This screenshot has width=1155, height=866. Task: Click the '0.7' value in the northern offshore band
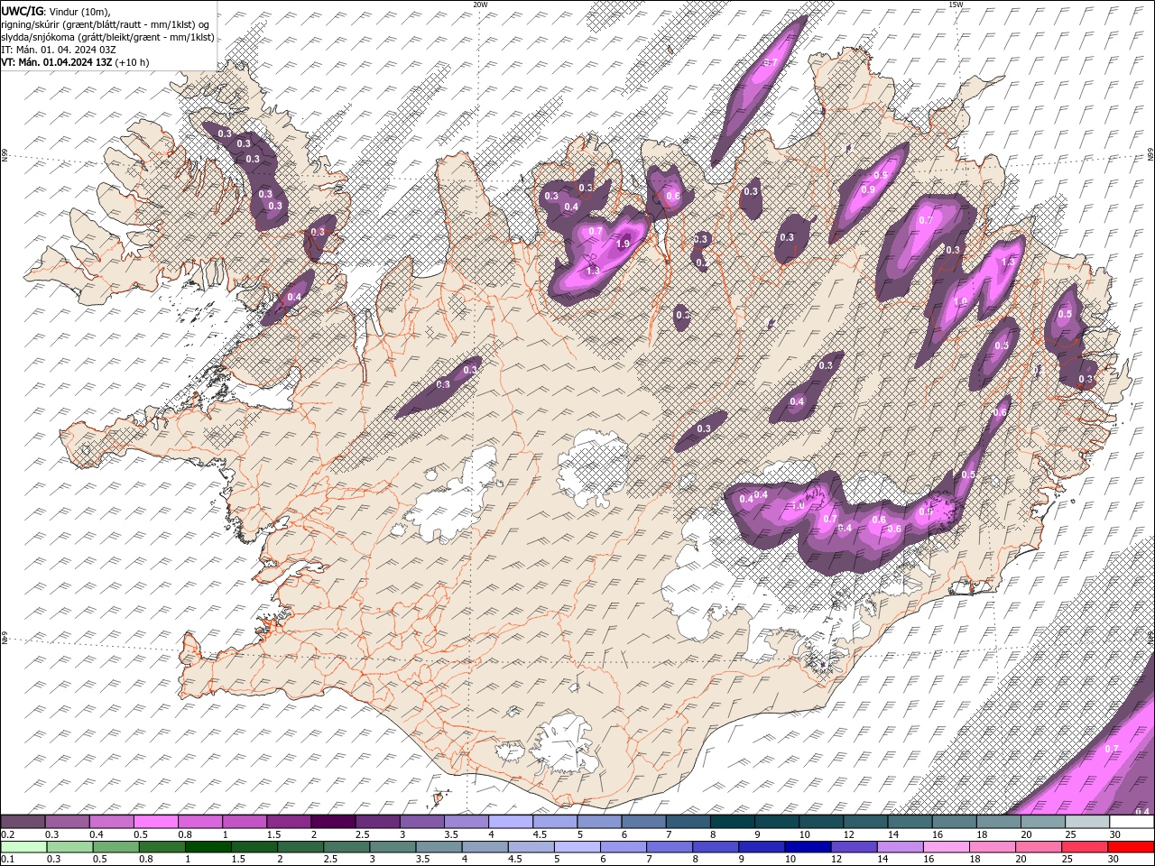tap(771, 62)
